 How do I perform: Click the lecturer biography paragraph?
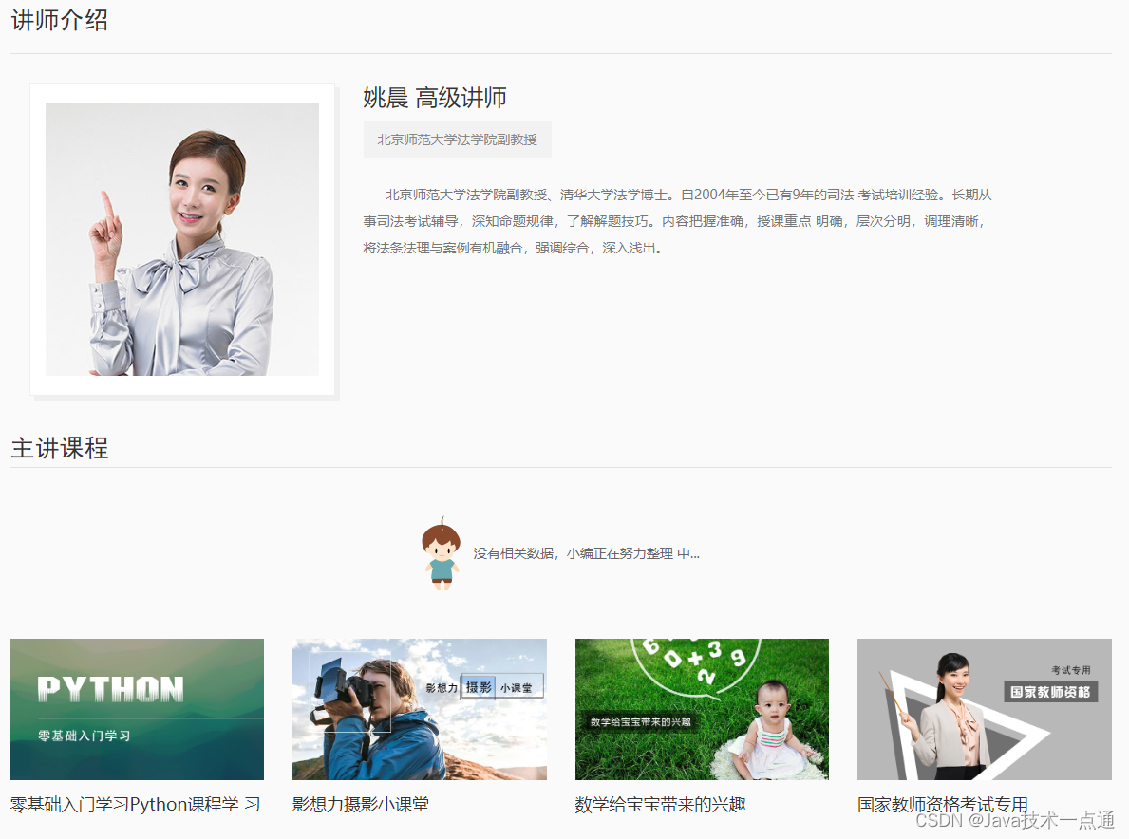click(x=677, y=221)
